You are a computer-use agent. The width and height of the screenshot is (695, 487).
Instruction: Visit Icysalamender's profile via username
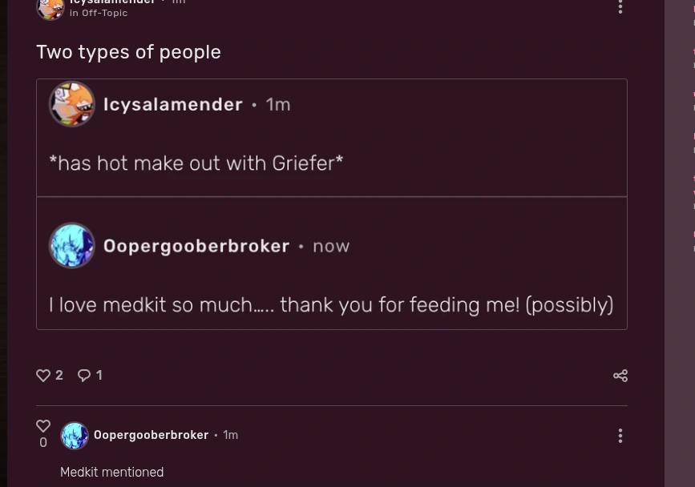click(112, 3)
